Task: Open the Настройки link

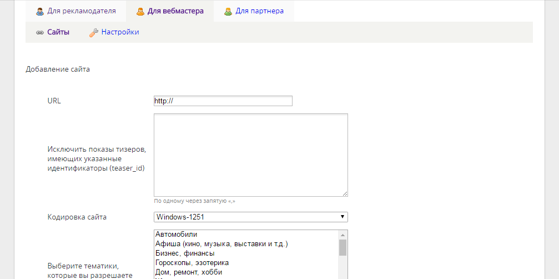Action: pos(120,32)
